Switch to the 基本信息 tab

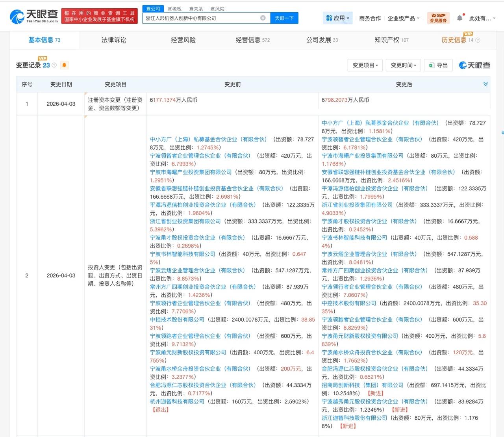pos(44,40)
